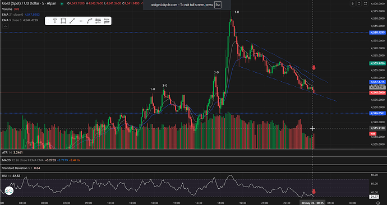The image size is (387, 205).
Task: Click the 18:00 time axis label
Action: (220, 203)
